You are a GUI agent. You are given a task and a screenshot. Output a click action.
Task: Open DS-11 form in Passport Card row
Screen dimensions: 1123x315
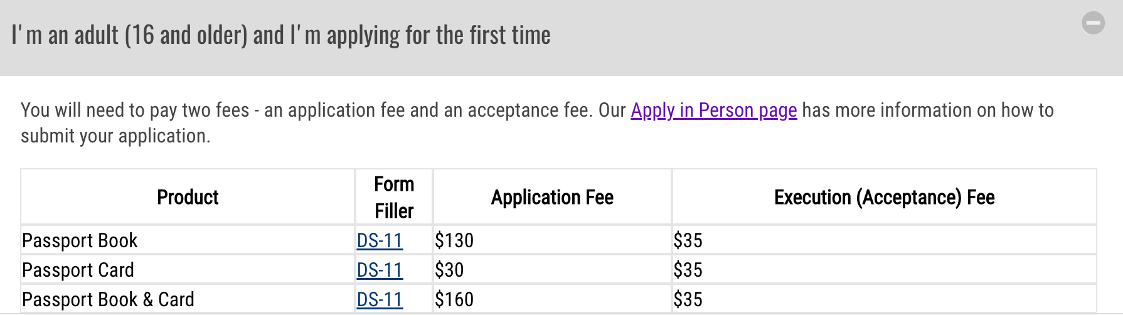380,270
